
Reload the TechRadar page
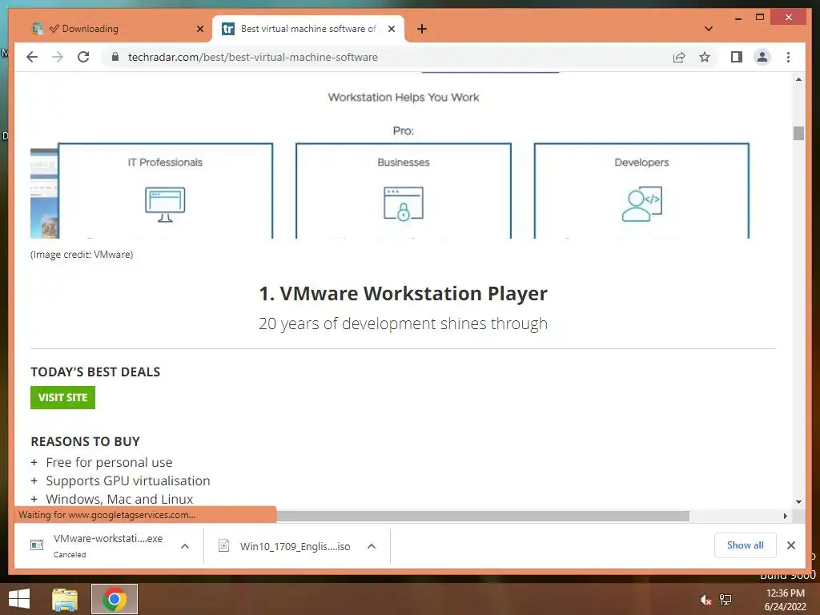[x=83, y=57]
